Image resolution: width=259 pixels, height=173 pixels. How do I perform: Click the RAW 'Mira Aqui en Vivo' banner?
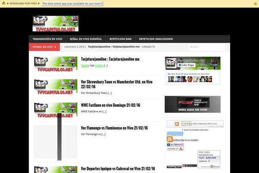coord(193,104)
